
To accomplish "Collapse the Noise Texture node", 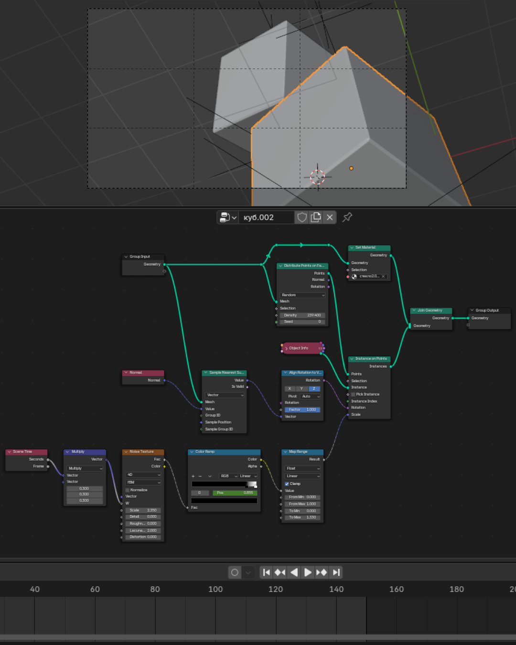I will pos(126,451).
